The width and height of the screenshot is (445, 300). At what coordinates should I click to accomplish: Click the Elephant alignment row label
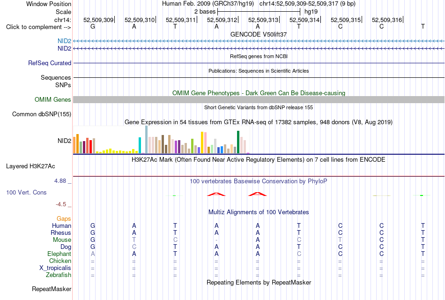[59, 254]
